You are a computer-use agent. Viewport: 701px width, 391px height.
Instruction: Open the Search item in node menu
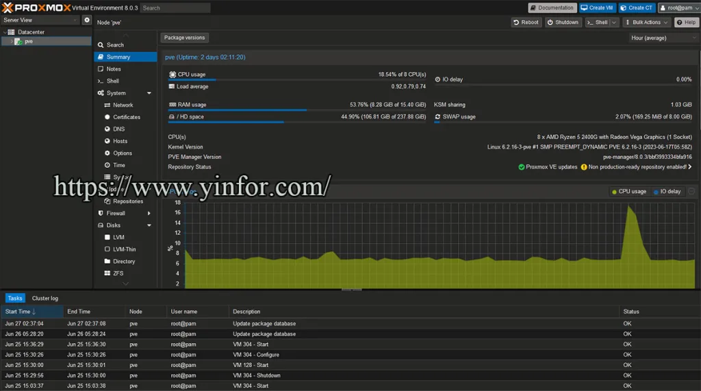click(115, 45)
